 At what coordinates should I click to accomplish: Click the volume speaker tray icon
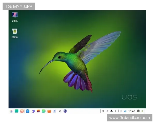tap(103, 111)
